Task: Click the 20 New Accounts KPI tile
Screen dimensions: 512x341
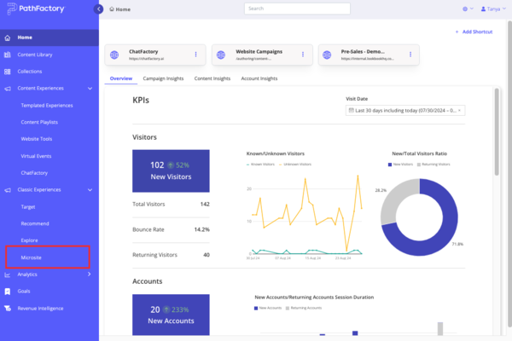Action: pos(171,315)
